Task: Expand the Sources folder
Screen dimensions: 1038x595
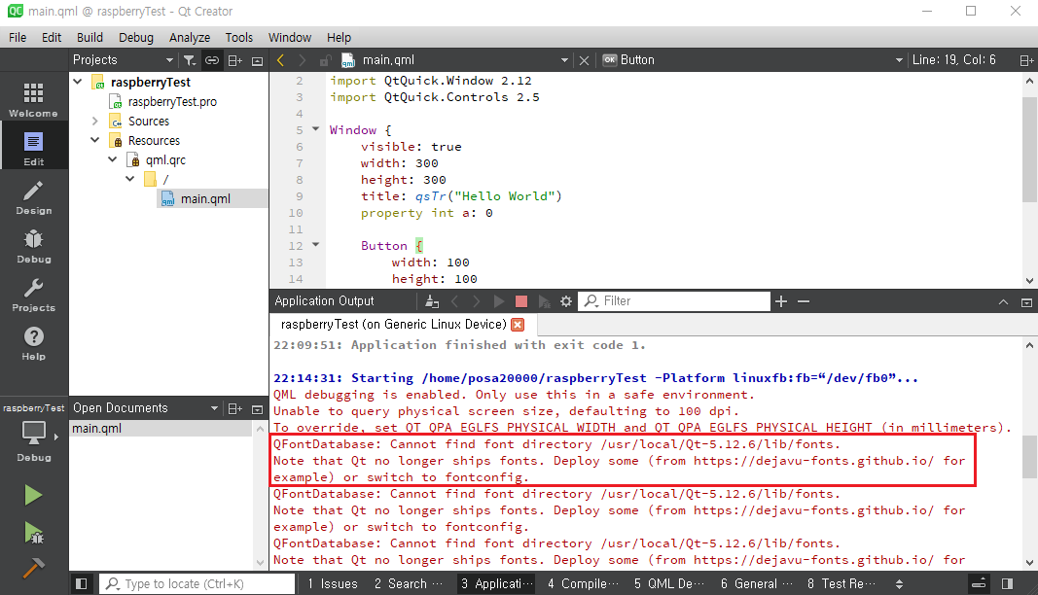Action: (94, 122)
